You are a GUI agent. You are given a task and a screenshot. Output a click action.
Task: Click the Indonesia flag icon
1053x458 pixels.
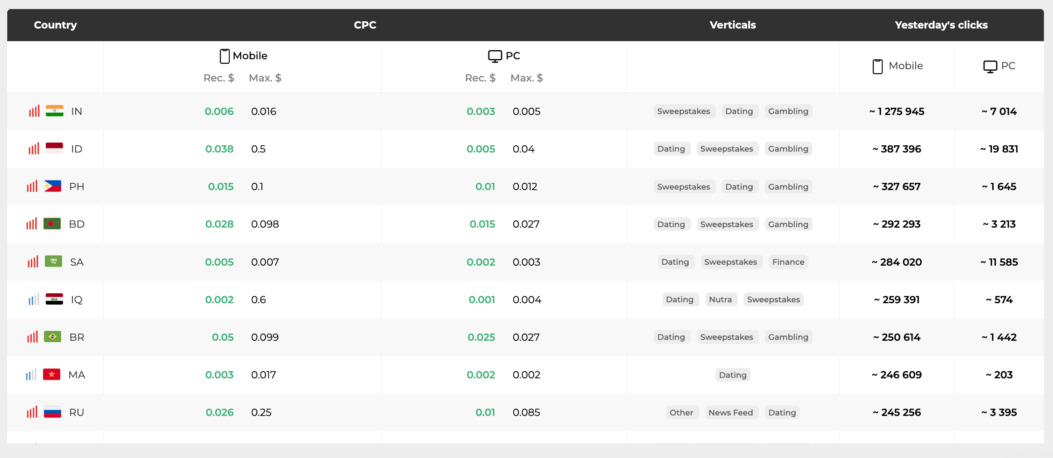click(x=54, y=149)
